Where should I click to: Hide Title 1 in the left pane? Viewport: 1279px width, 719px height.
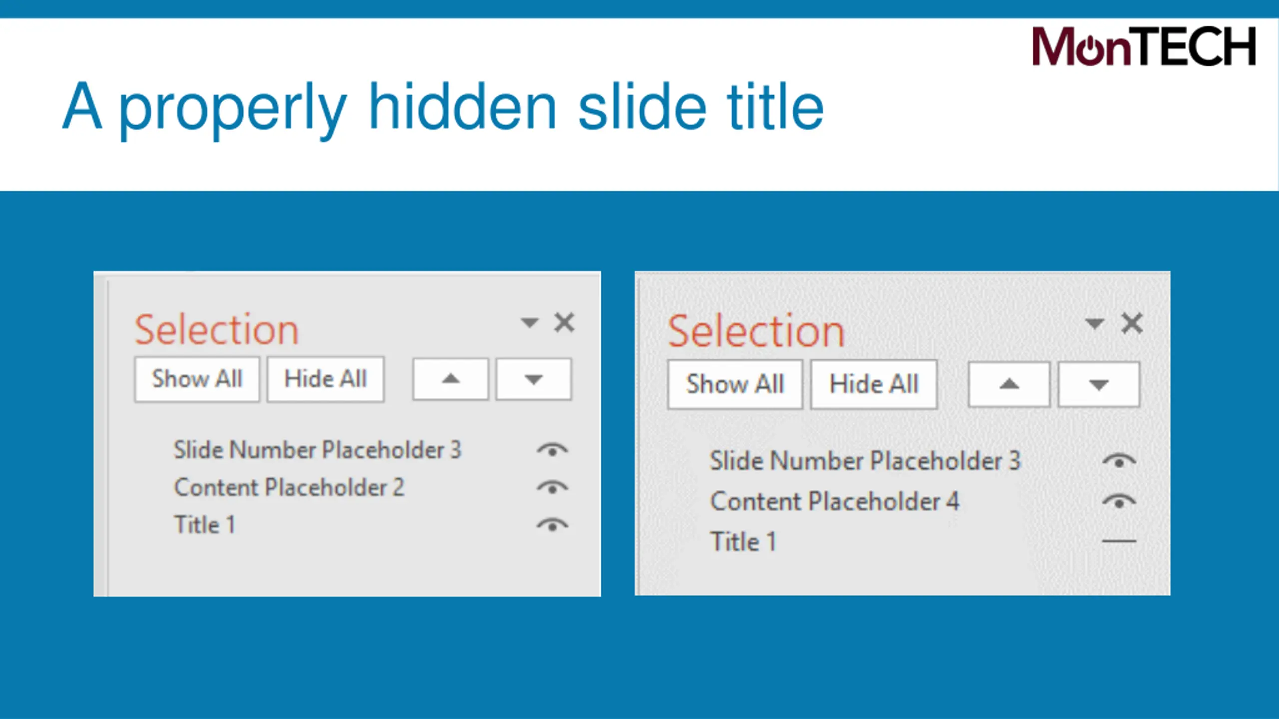(x=552, y=525)
